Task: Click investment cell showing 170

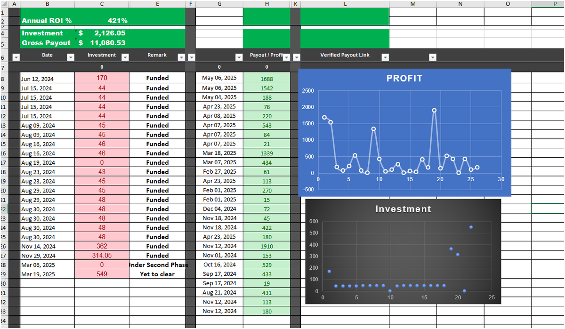Action: (102, 78)
